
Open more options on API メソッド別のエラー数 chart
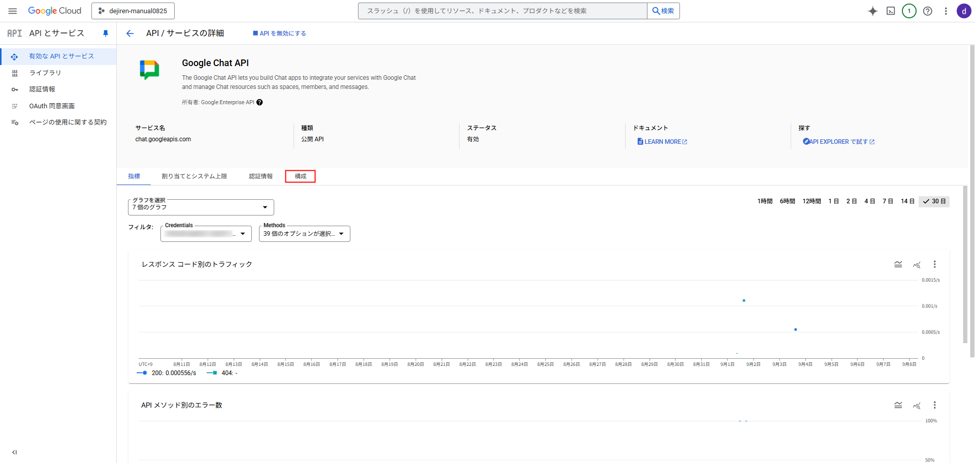[x=934, y=405]
